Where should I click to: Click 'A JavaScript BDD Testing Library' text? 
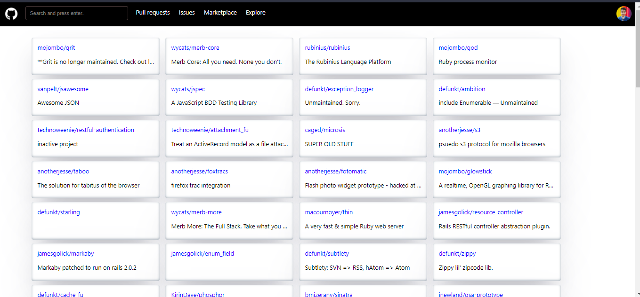coord(214,103)
